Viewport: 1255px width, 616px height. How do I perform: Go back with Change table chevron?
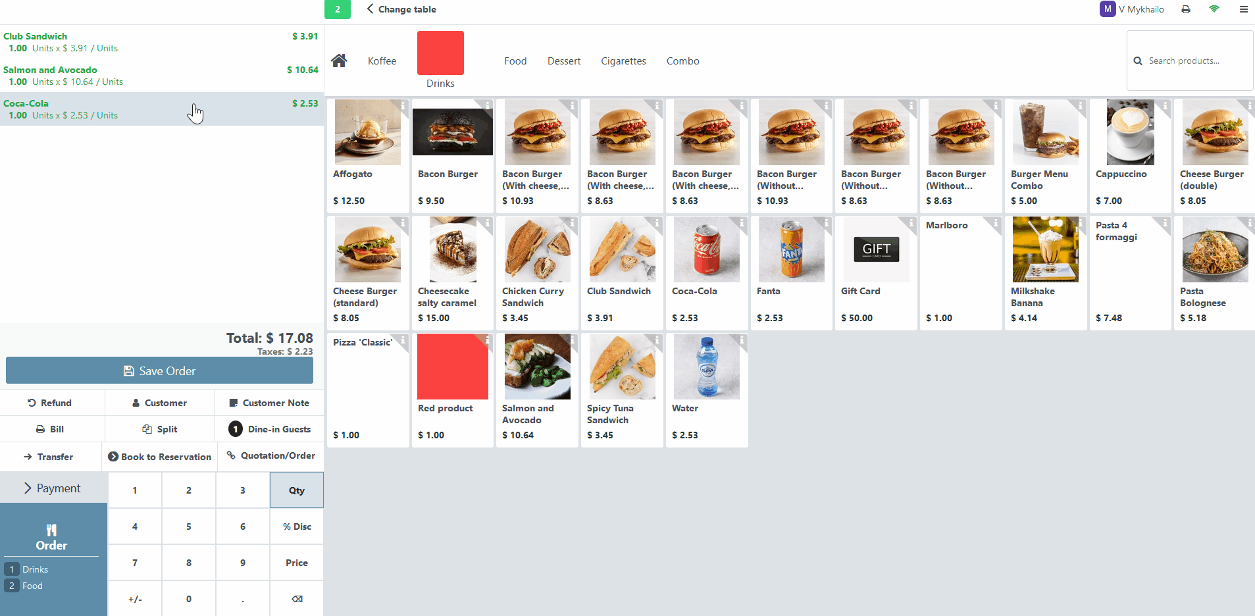click(x=370, y=9)
